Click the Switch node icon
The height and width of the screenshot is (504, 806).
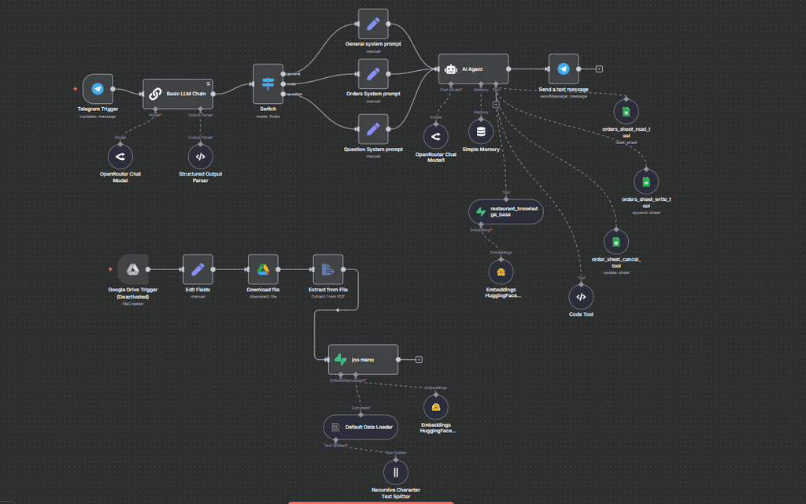click(x=268, y=83)
